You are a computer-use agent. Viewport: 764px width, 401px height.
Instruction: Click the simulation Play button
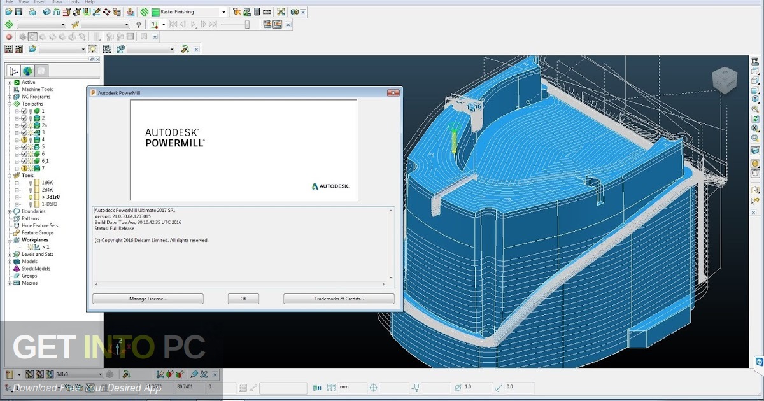194,24
